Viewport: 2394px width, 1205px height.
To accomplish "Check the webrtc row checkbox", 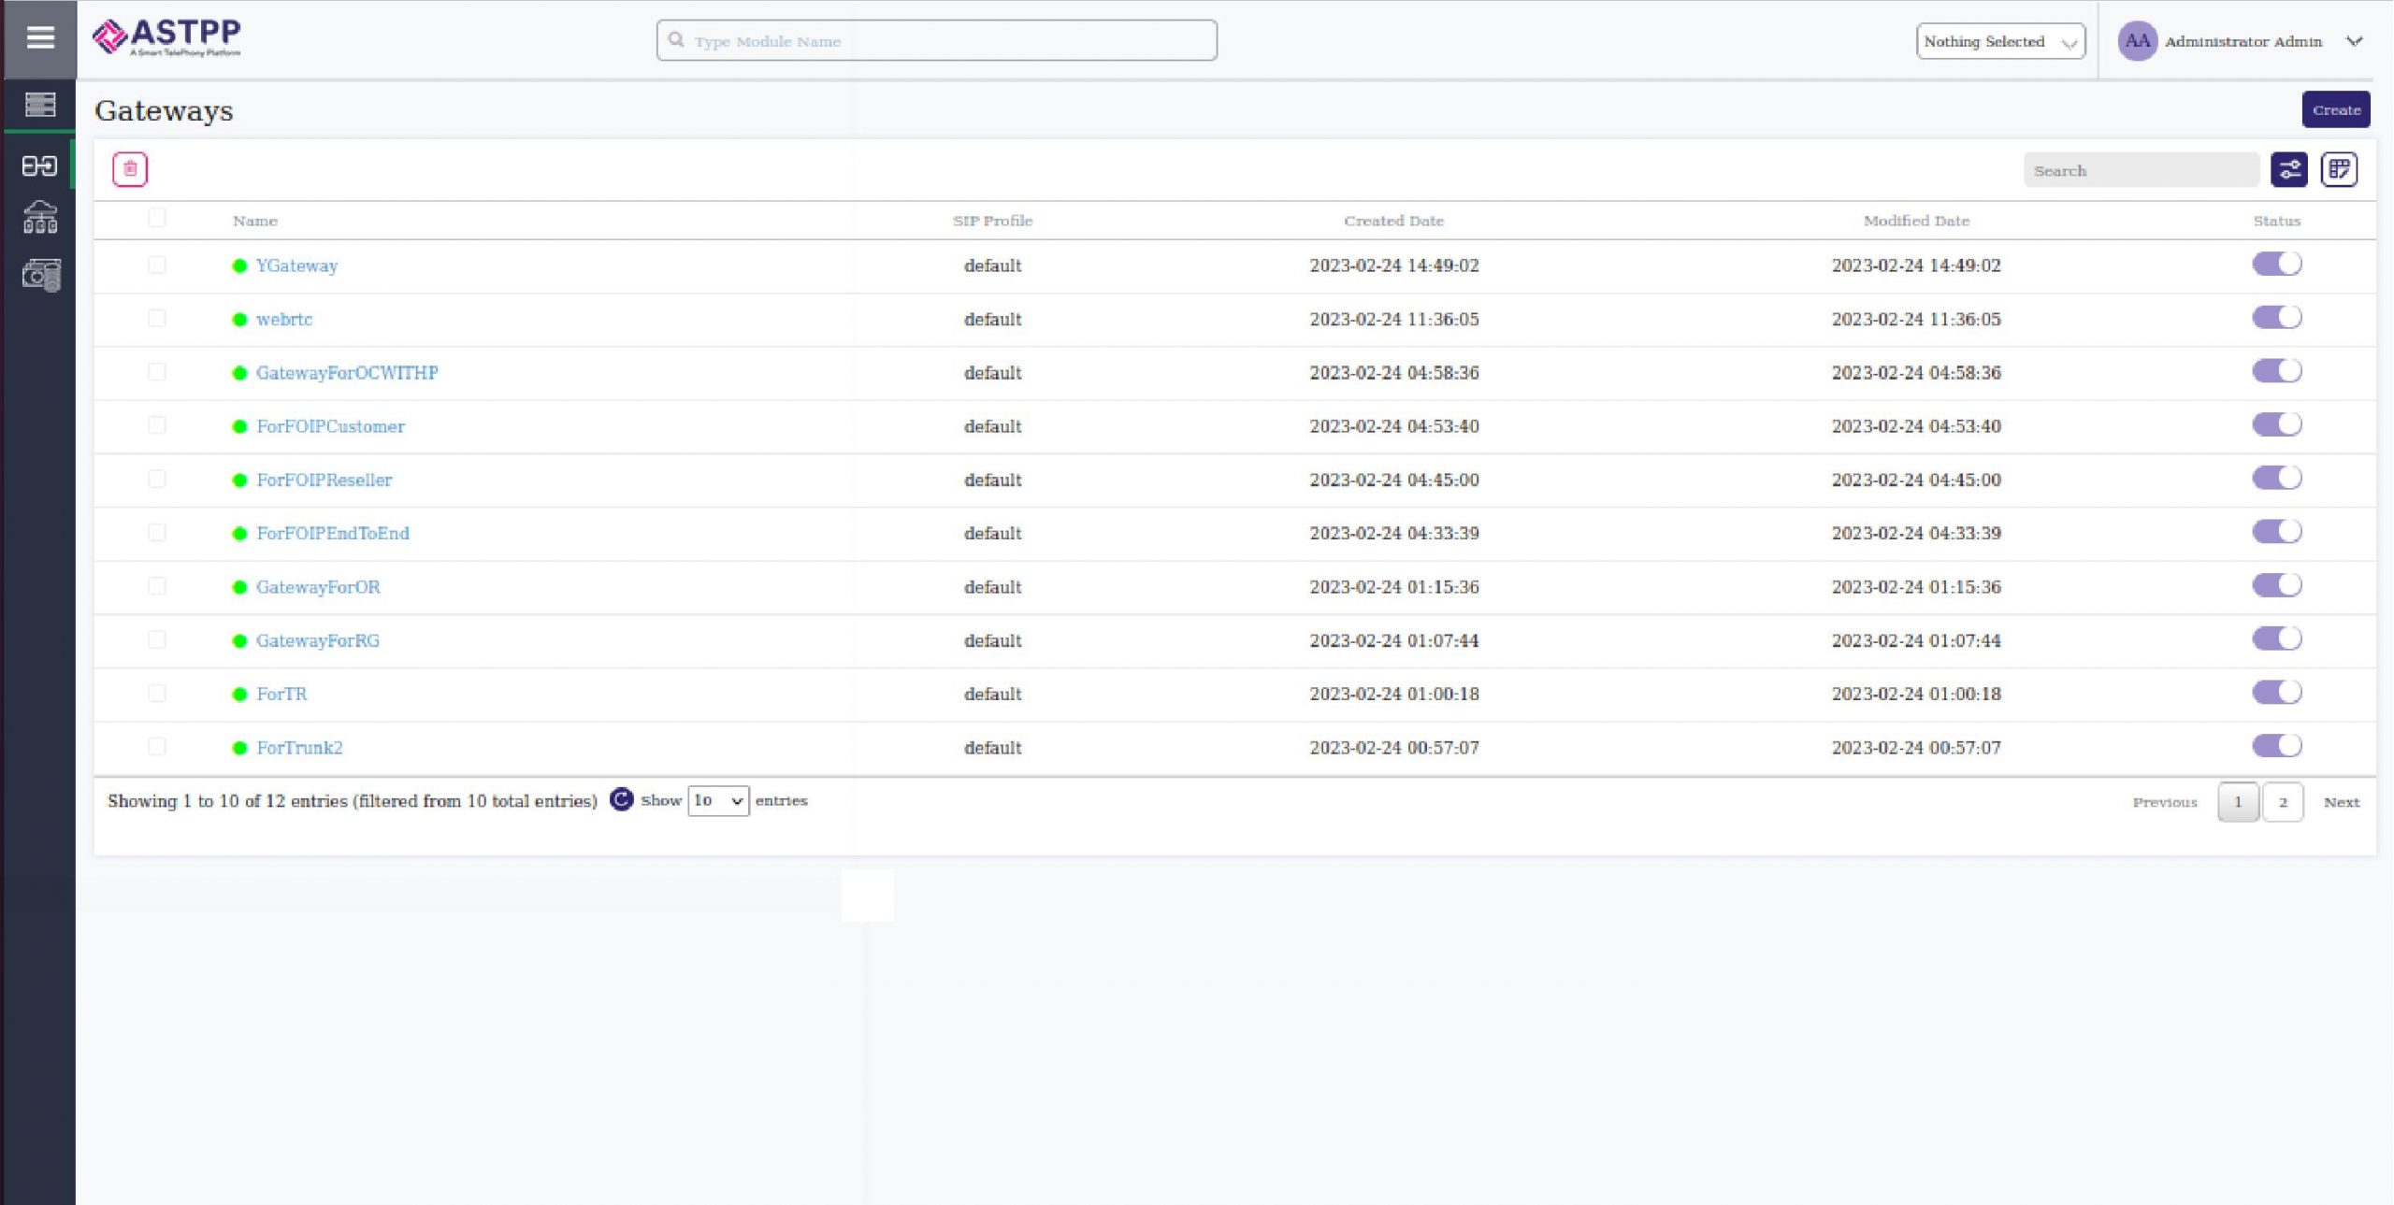I will pos(157,319).
